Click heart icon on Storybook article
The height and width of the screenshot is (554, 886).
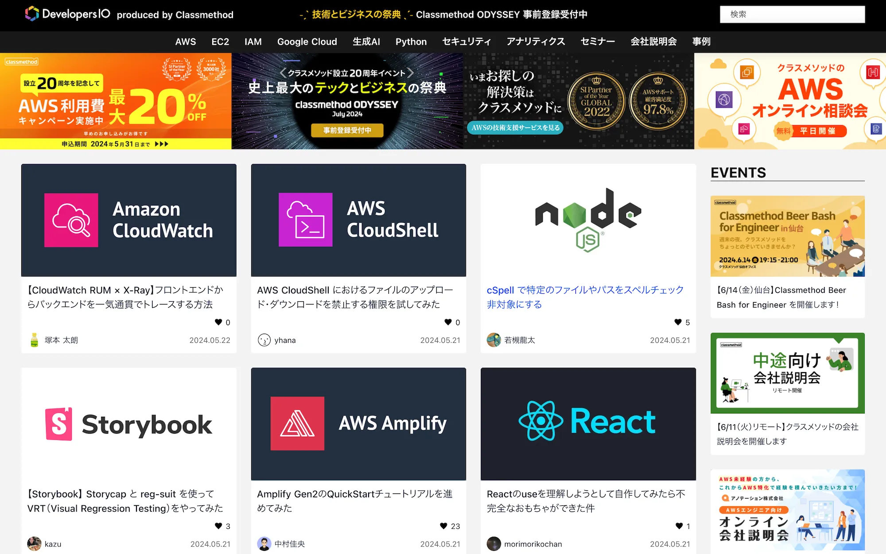(x=218, y=526)
